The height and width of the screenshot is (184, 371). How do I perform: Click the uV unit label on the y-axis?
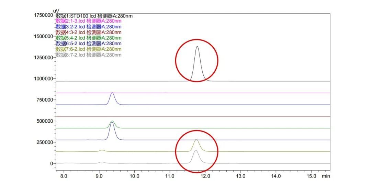point(56,11)
